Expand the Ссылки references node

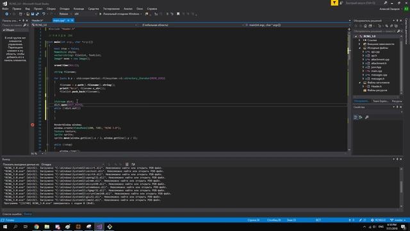tap(359, 40)
